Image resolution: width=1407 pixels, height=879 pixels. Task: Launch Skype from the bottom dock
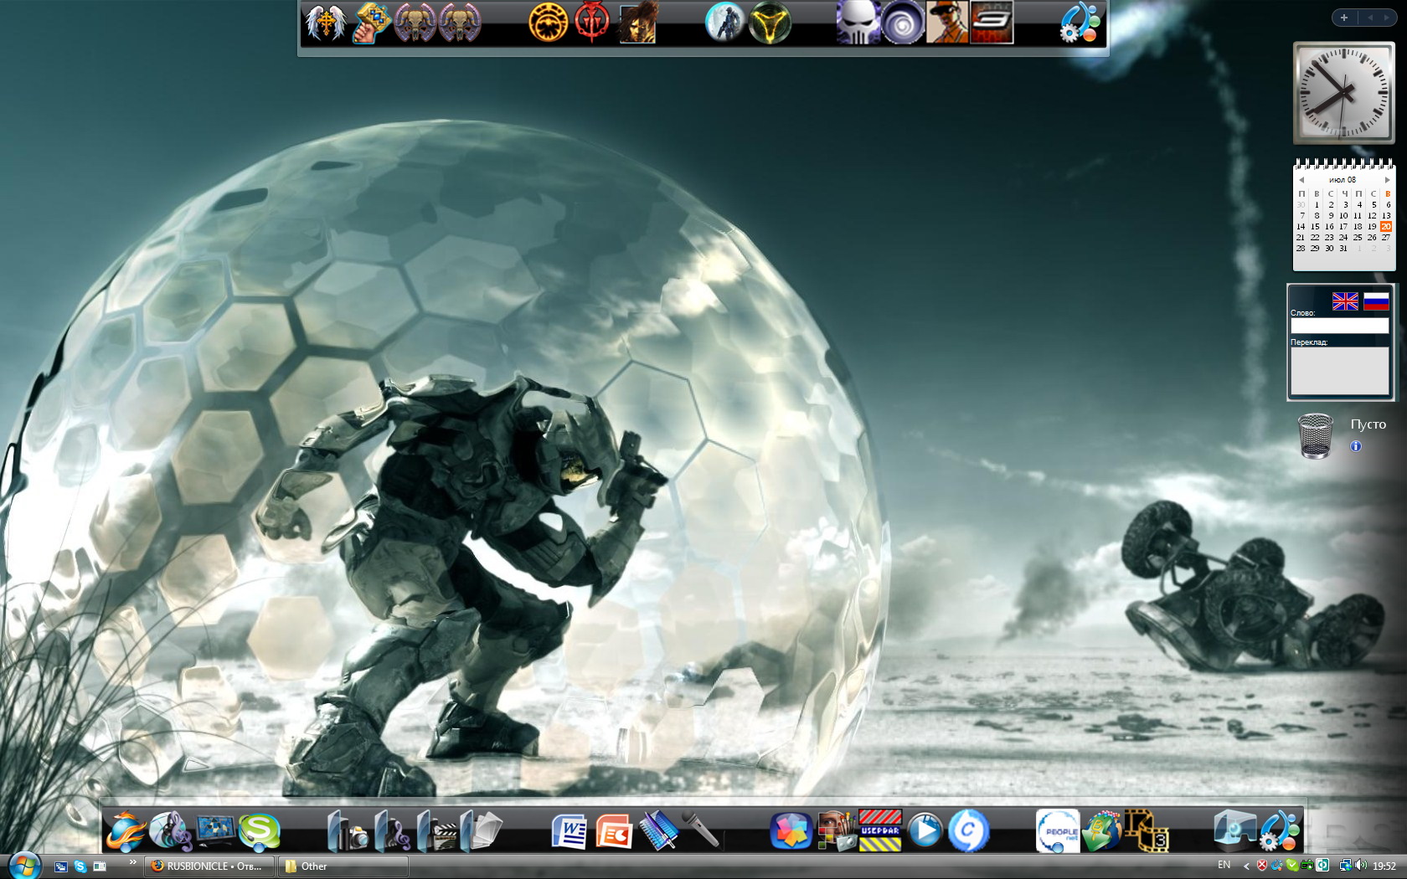coord(260,831)
